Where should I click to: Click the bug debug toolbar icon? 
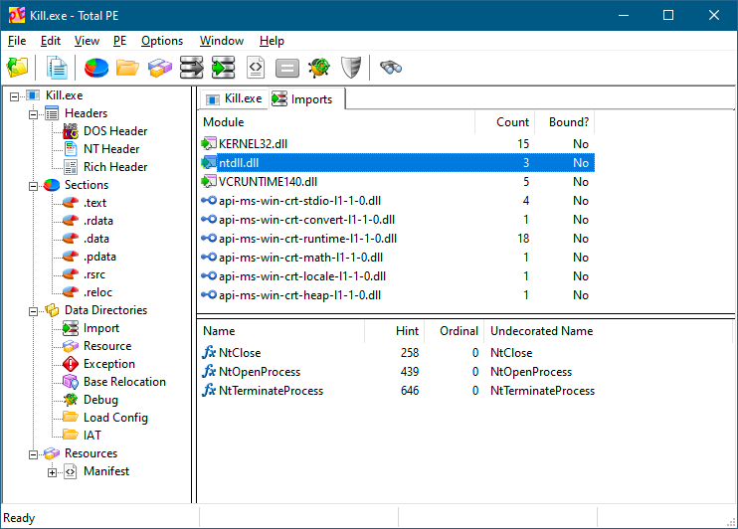pos(318,68)
